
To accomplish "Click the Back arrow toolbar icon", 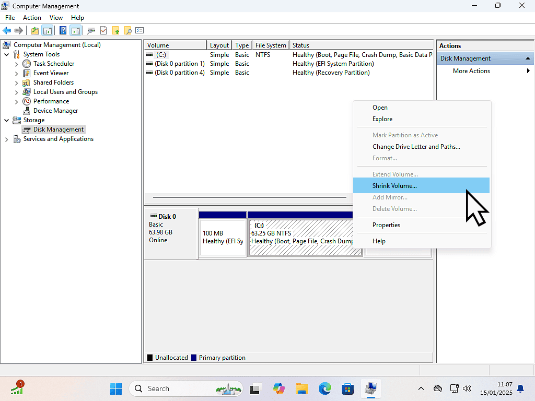I will [7, 30].
